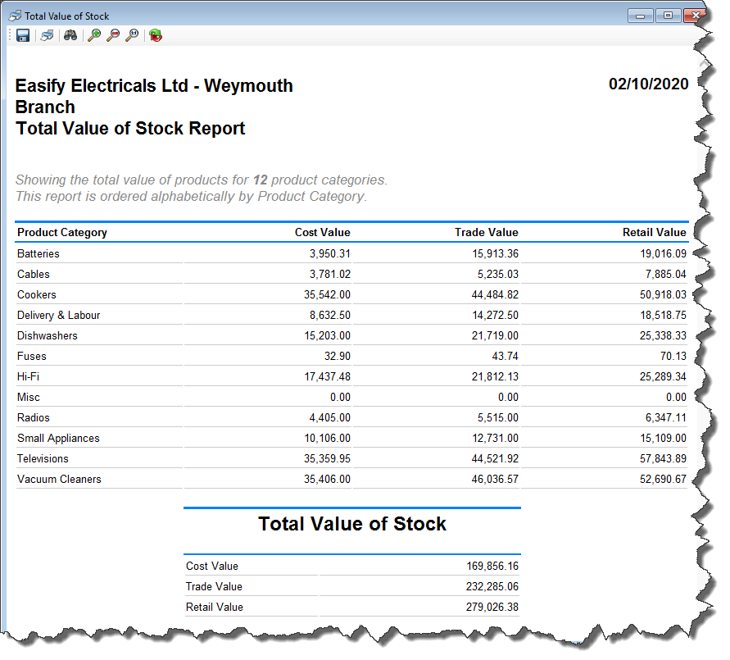Click the Save report floppy disk icon

point(23,35)
